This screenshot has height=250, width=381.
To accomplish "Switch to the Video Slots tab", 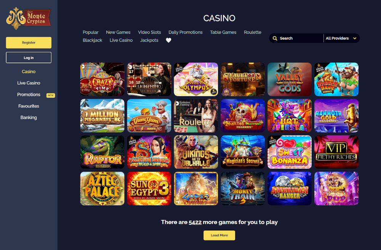I will [149, 32].
